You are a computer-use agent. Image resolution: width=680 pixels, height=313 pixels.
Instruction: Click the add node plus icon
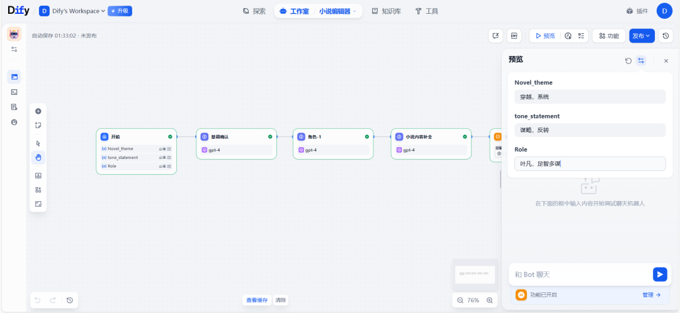tap(38, 111)
